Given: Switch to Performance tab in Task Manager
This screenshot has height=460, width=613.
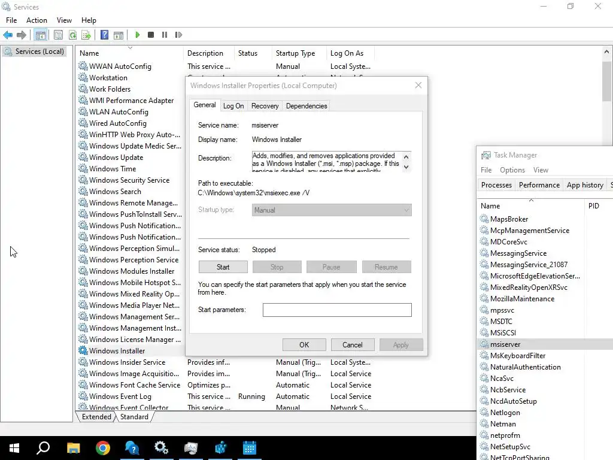Looking at the screenshot, I should (x=539, y=185).
